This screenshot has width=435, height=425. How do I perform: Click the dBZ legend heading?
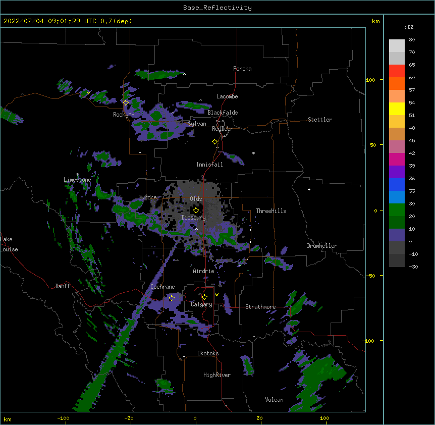coord(409,27)
